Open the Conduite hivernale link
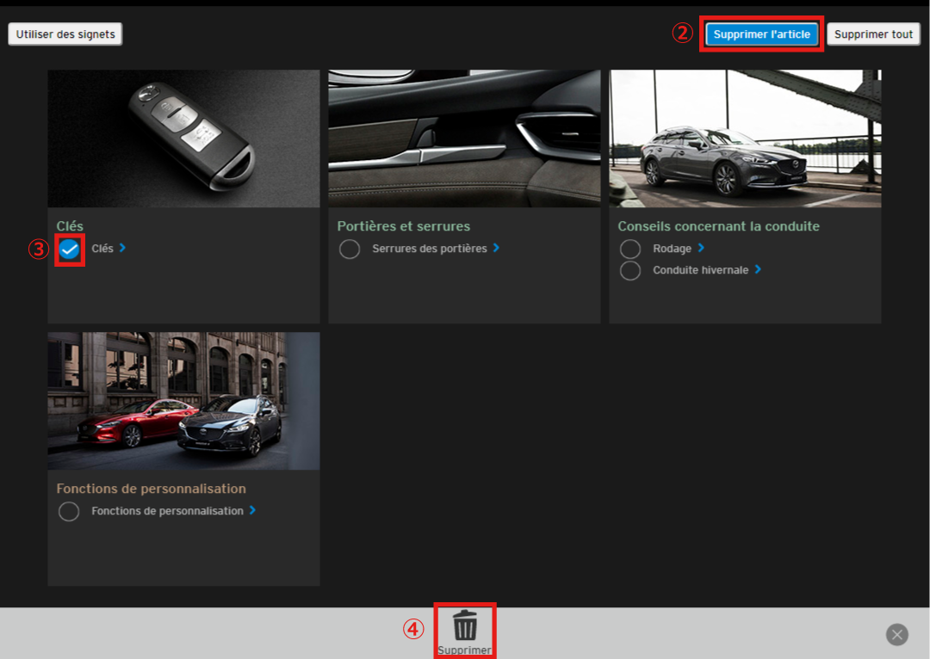This screenshot has width=930, height=659. (x=700, y=270)
